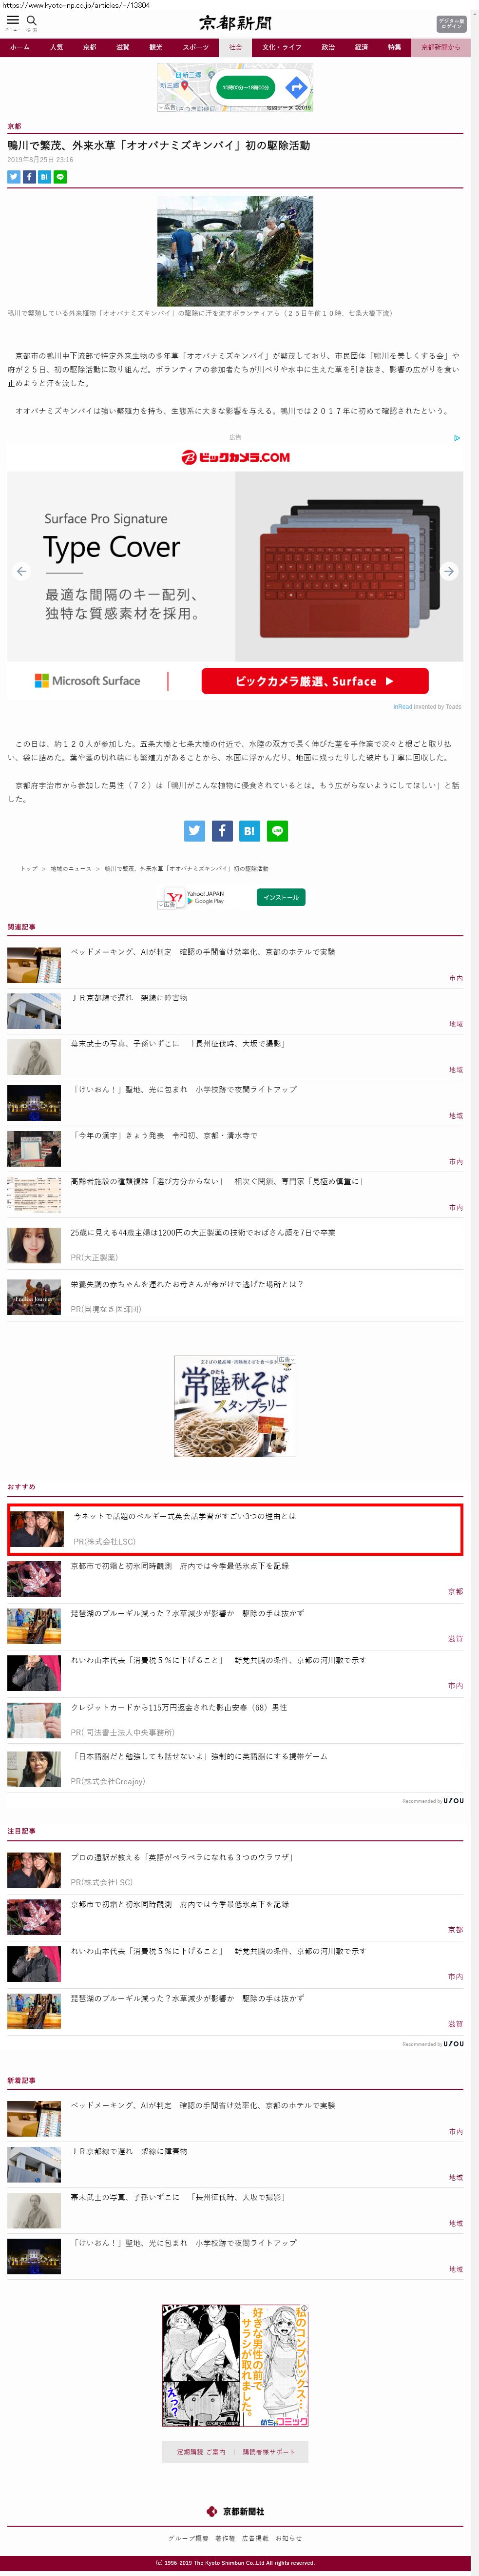Show next slide in Surface ad carousel

tap(449, 571)
